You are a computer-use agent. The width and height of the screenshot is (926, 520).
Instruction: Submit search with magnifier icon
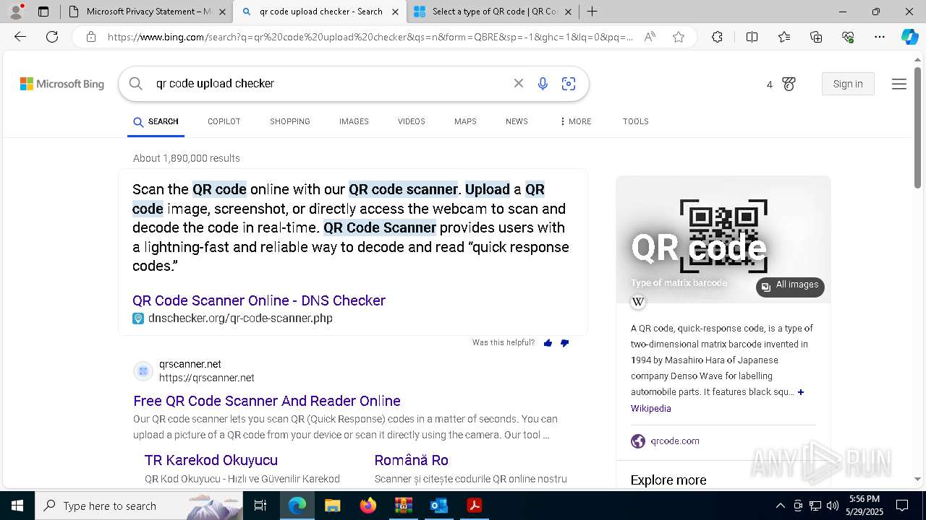pyautogui.click(x=135, y=83)
